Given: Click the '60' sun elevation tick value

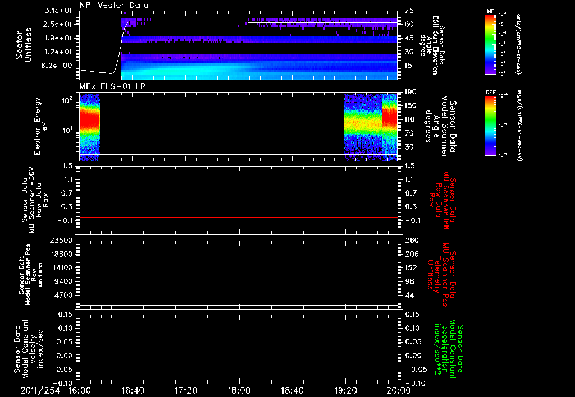Looking at the screenshot, I should pos(409,24).
